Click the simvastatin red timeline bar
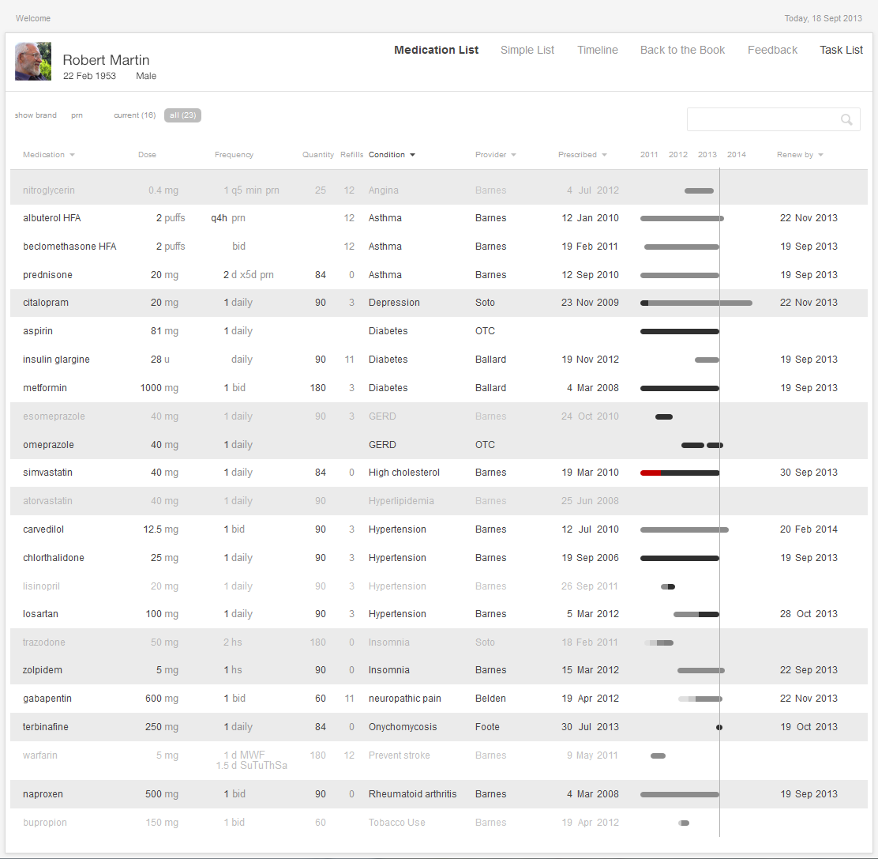 (x=651, y=473)
